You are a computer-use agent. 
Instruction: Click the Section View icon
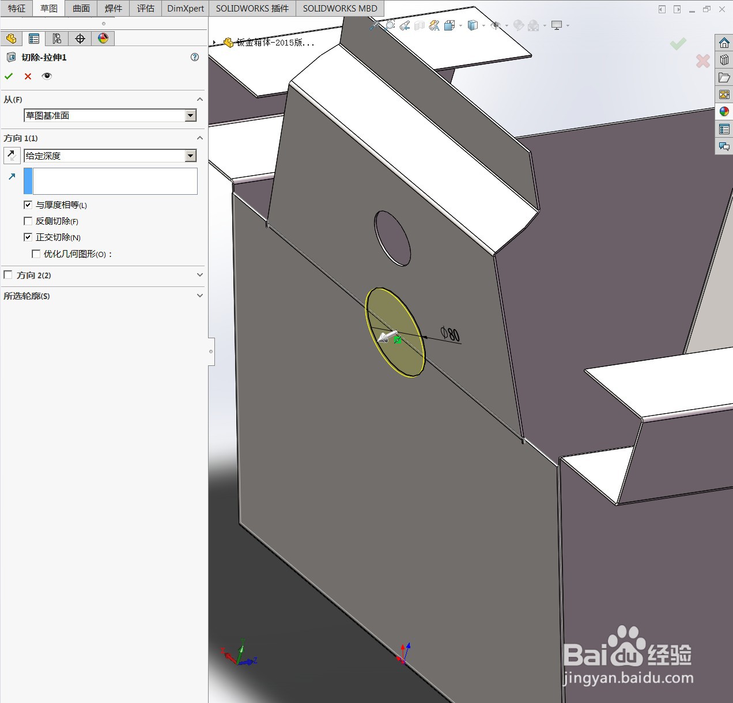(420, 25)
